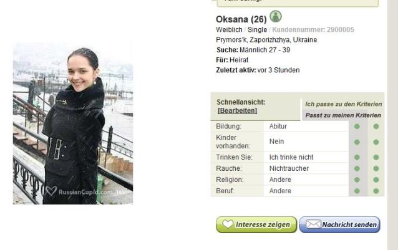
Task: Click second green dot in Trinken Sie row
Action: coord(376,157)
